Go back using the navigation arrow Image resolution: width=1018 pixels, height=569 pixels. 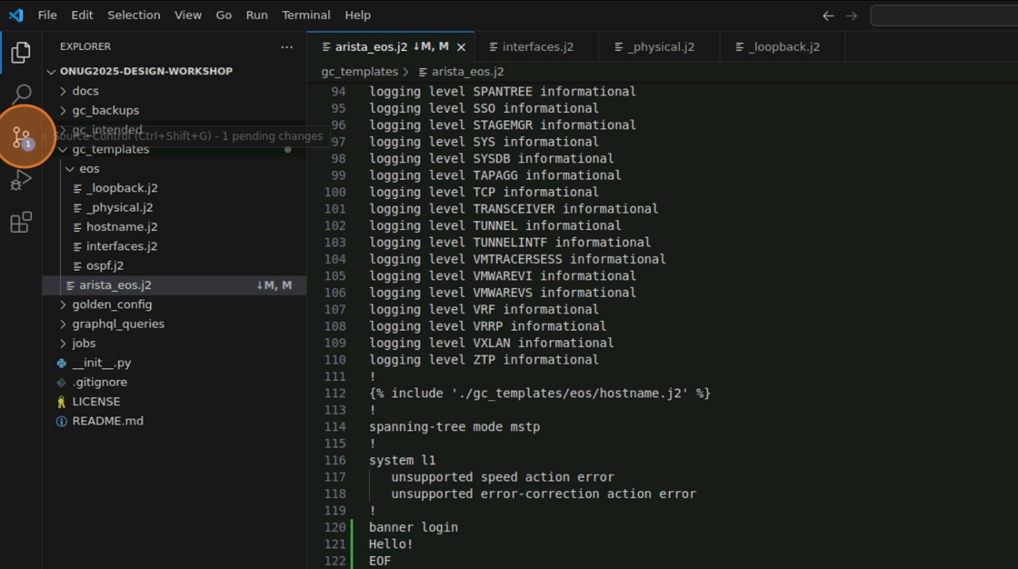click(x=827, y=15)
